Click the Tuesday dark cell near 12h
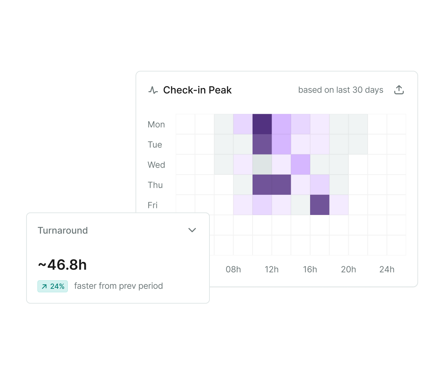This screenshot has height=368, width=438. coord(262,144)
